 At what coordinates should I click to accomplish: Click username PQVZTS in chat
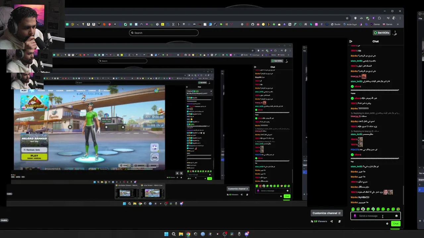354,150
